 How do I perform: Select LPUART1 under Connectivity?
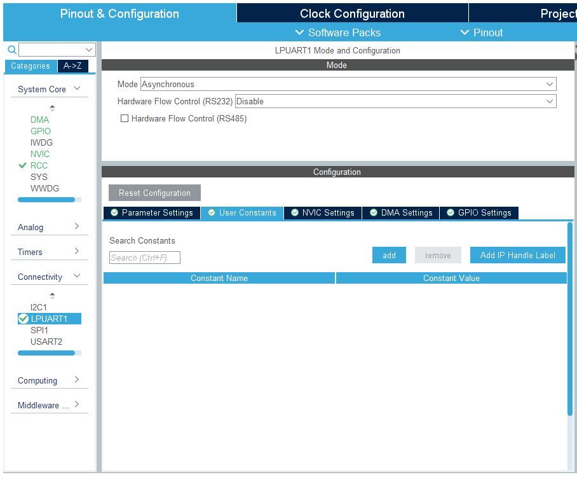50,319
